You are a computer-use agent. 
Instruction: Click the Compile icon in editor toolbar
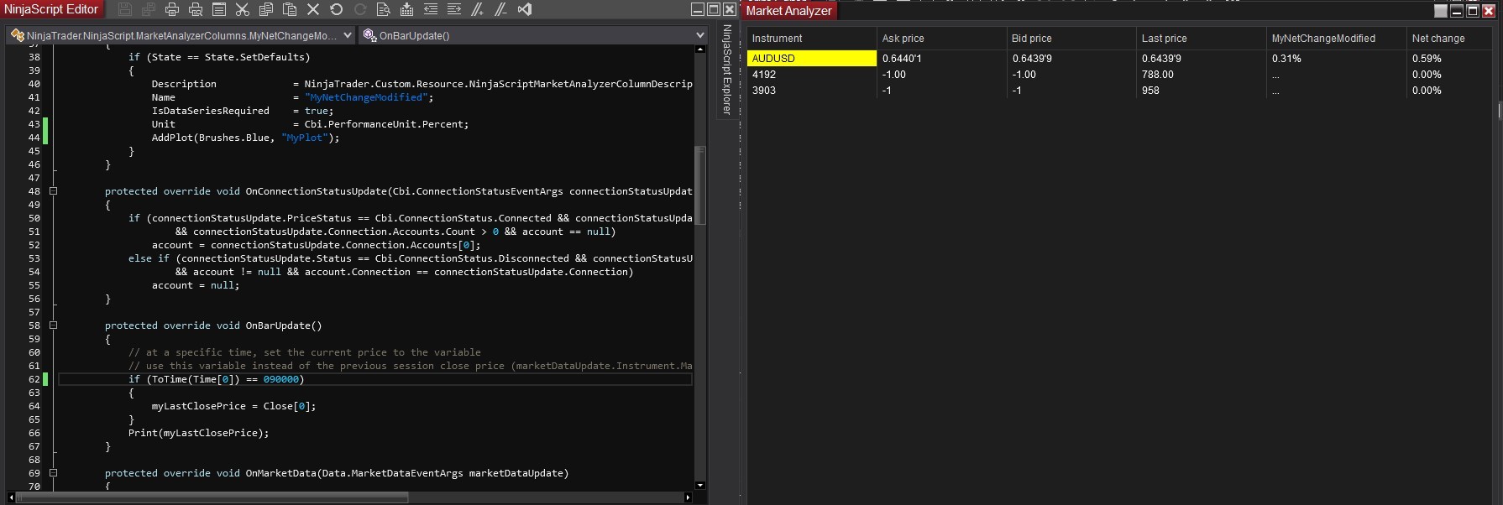(x=407, y=9)
